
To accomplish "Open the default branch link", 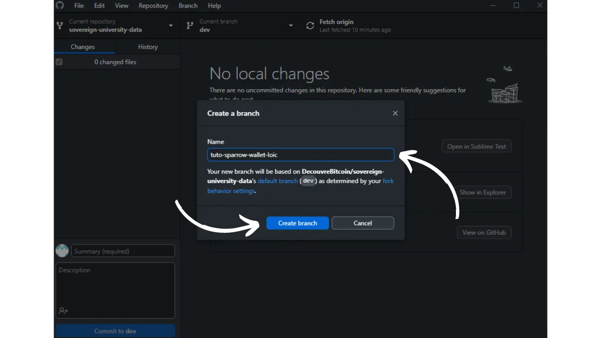I will [277, 181].
